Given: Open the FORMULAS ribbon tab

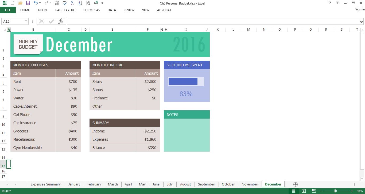Looking at the screenshot, I should (x=92, y=10).
